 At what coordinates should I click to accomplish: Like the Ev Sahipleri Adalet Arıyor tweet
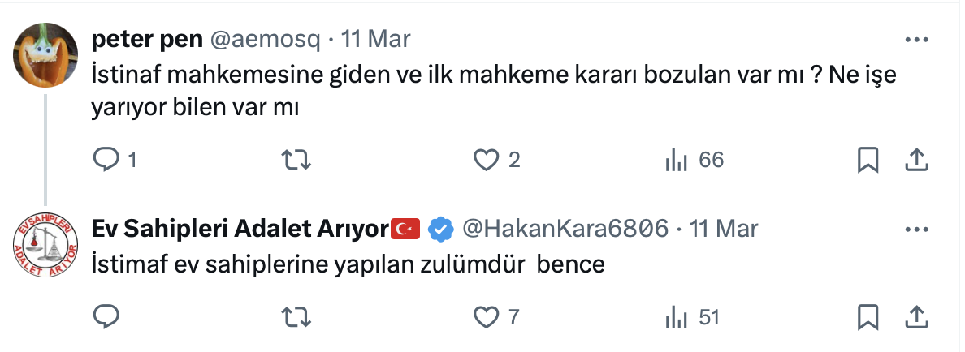(486, 317)
